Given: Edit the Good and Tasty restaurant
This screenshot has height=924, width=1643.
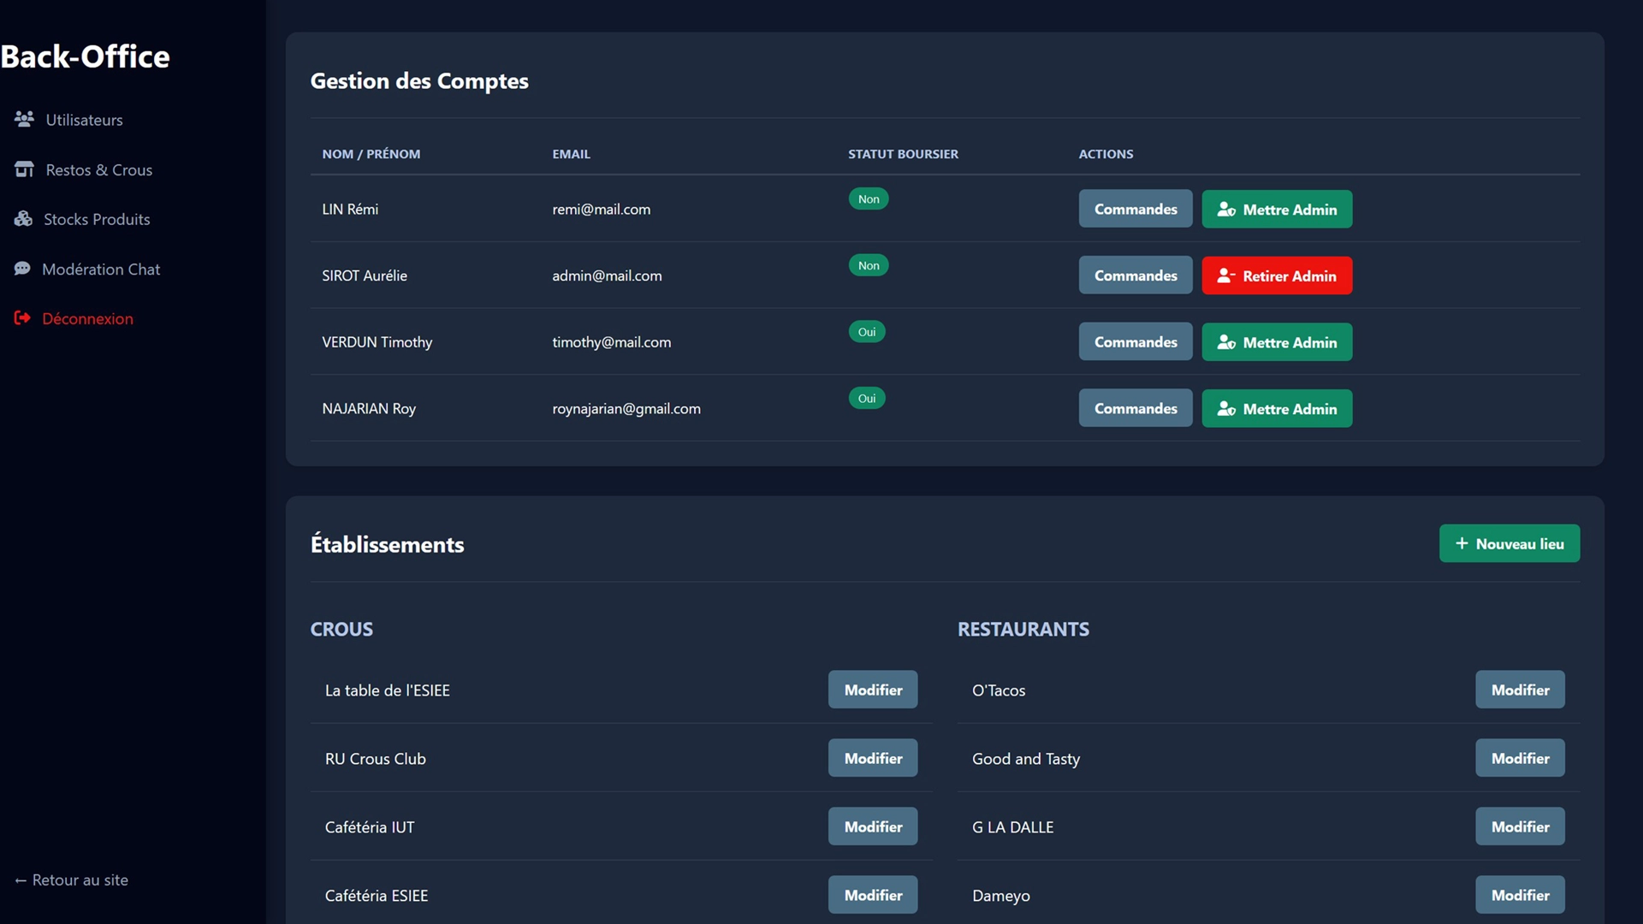Looking at the screenshot, I should click(1520, 758).
